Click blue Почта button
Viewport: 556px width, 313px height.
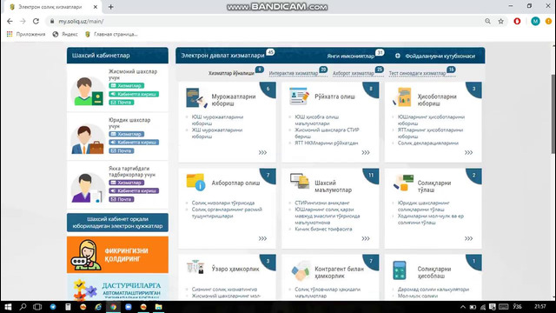click(122, 150)
